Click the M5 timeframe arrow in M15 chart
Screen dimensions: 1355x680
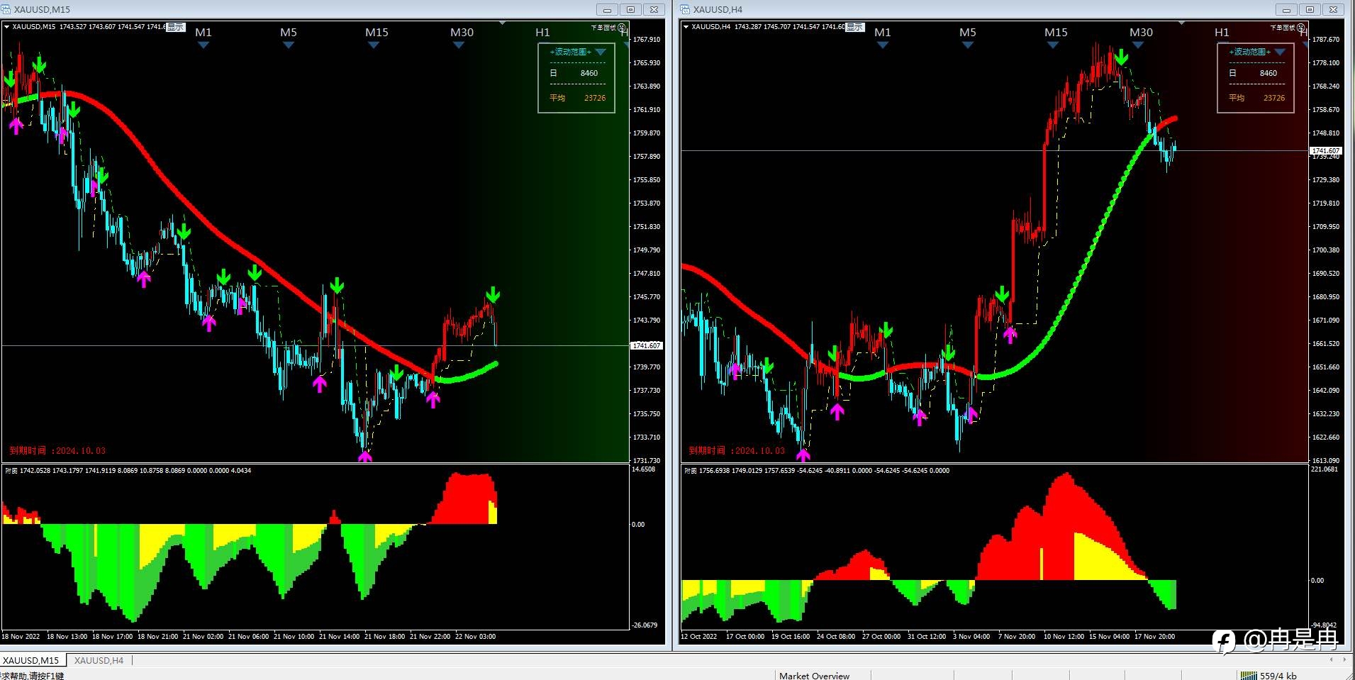(x=289, y=45)
